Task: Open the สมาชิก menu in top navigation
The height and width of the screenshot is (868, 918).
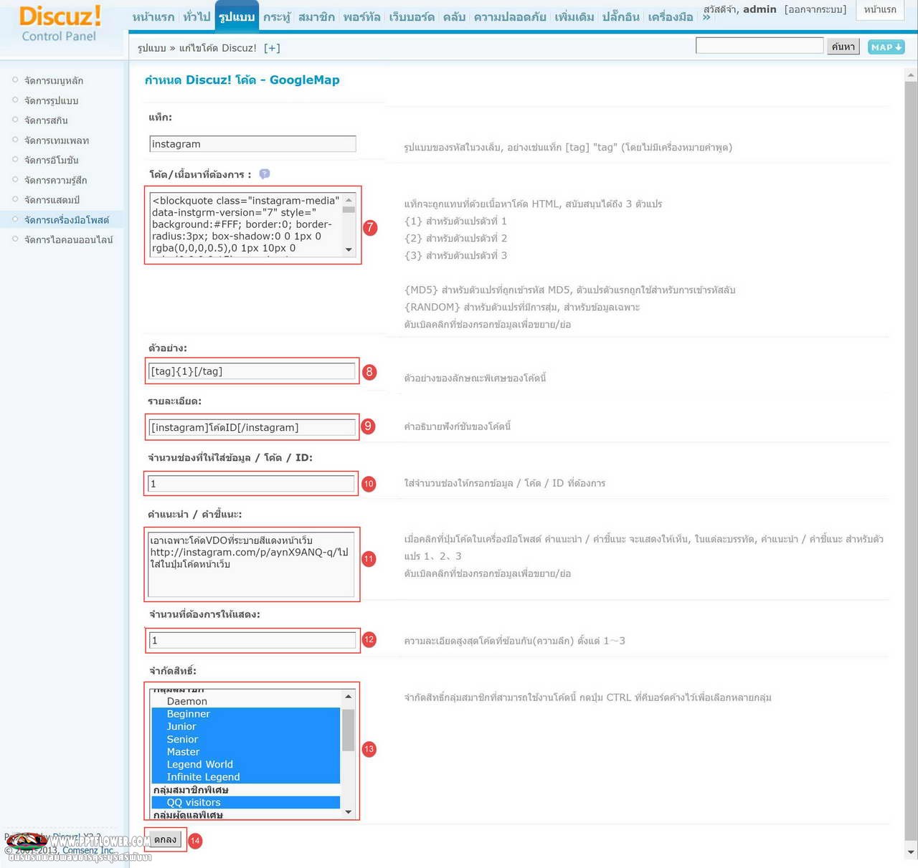Action: click(x=316, y=17)
